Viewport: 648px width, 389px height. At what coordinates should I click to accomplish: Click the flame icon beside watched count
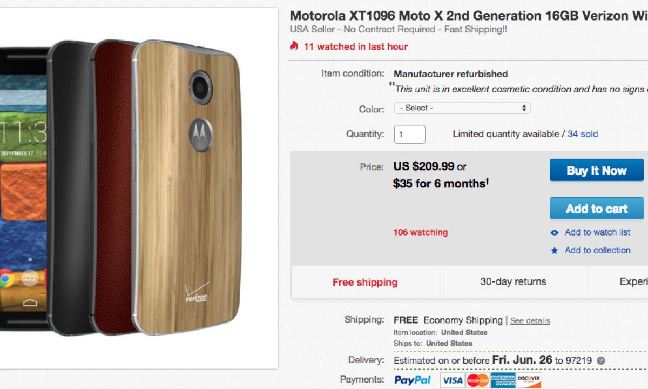click(294, 46)
